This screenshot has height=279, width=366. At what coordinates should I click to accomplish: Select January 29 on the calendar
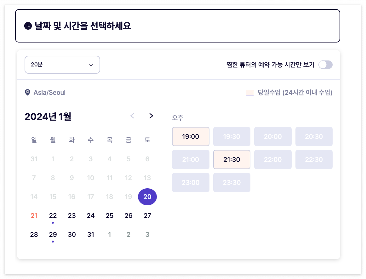click(53, 234)
